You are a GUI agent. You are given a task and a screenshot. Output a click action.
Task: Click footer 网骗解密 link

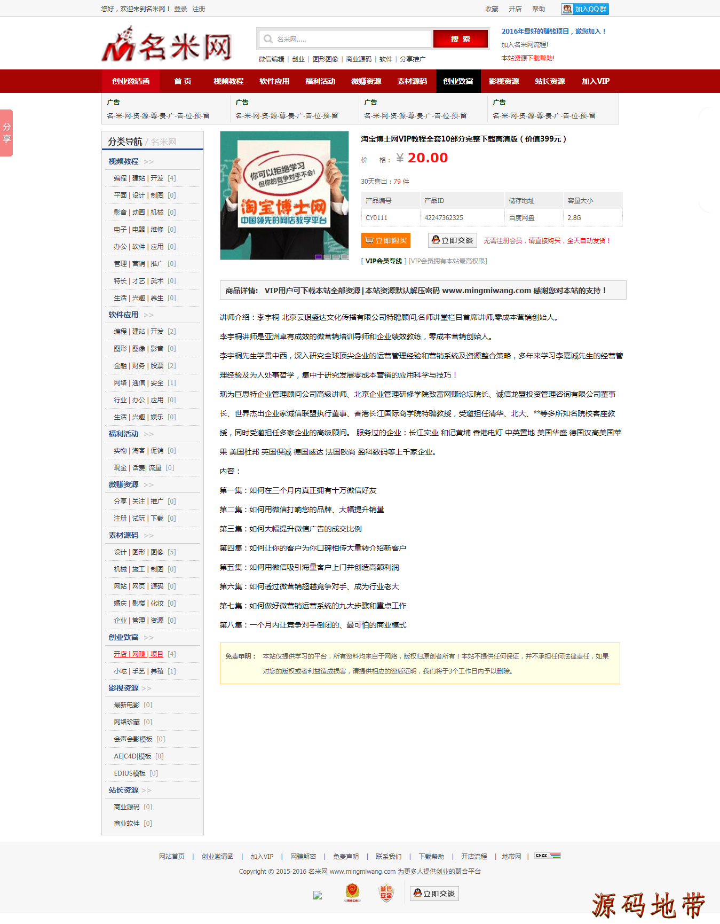303,857
